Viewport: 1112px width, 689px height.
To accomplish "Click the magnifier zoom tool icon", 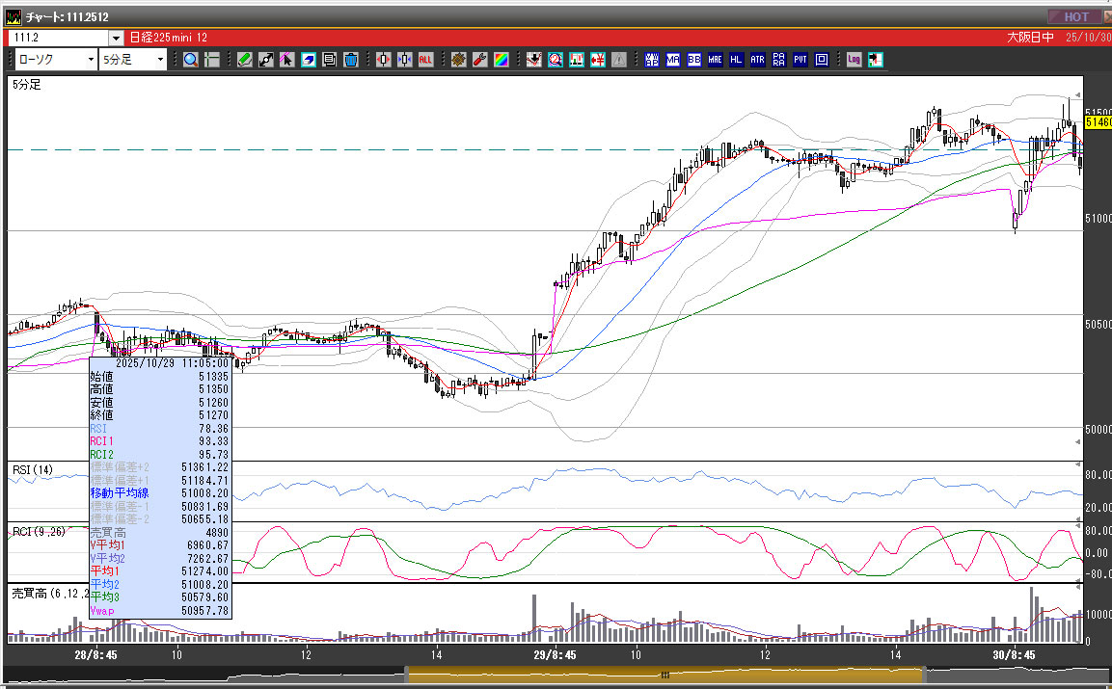I will click(x=191, y=60).
